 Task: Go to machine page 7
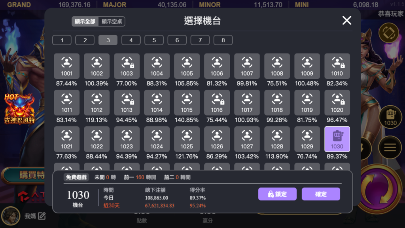(200, 40)
